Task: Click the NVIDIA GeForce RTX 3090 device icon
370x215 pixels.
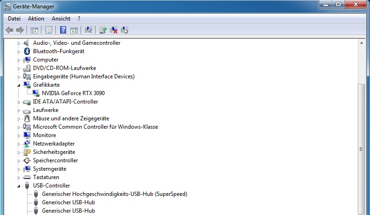Action: point(36,93)
